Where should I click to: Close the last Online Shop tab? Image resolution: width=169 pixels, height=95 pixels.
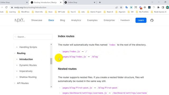pyautogui.click(x=95, y=2)
